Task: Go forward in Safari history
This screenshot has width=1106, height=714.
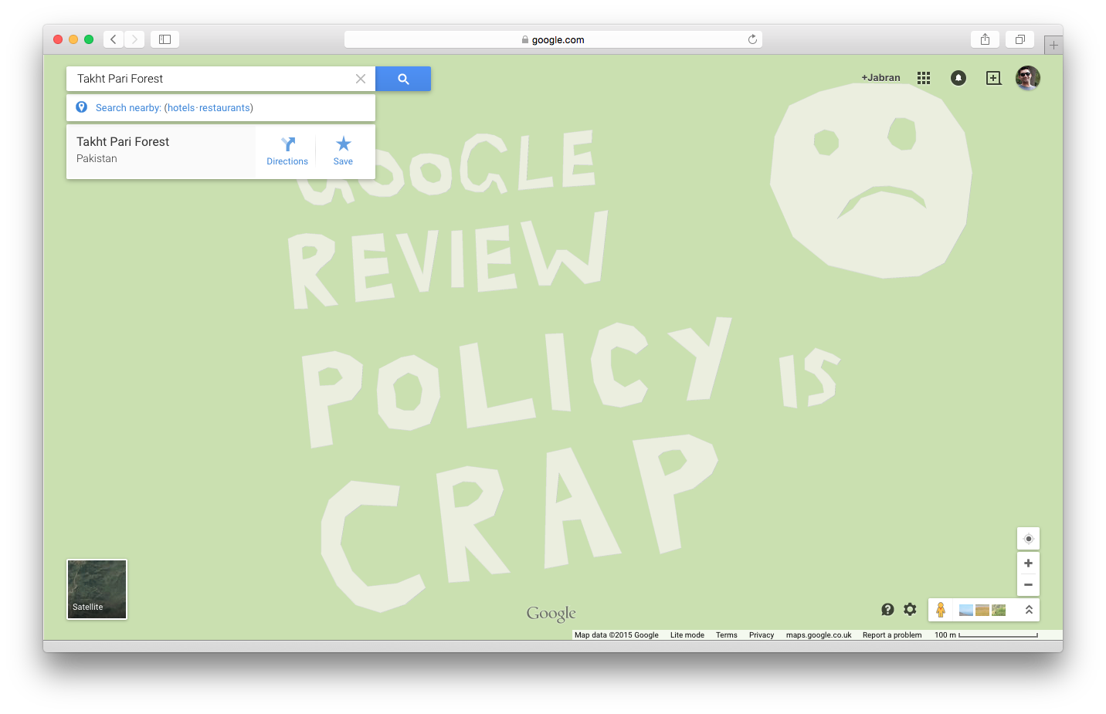Action: (x=134, y=39)
